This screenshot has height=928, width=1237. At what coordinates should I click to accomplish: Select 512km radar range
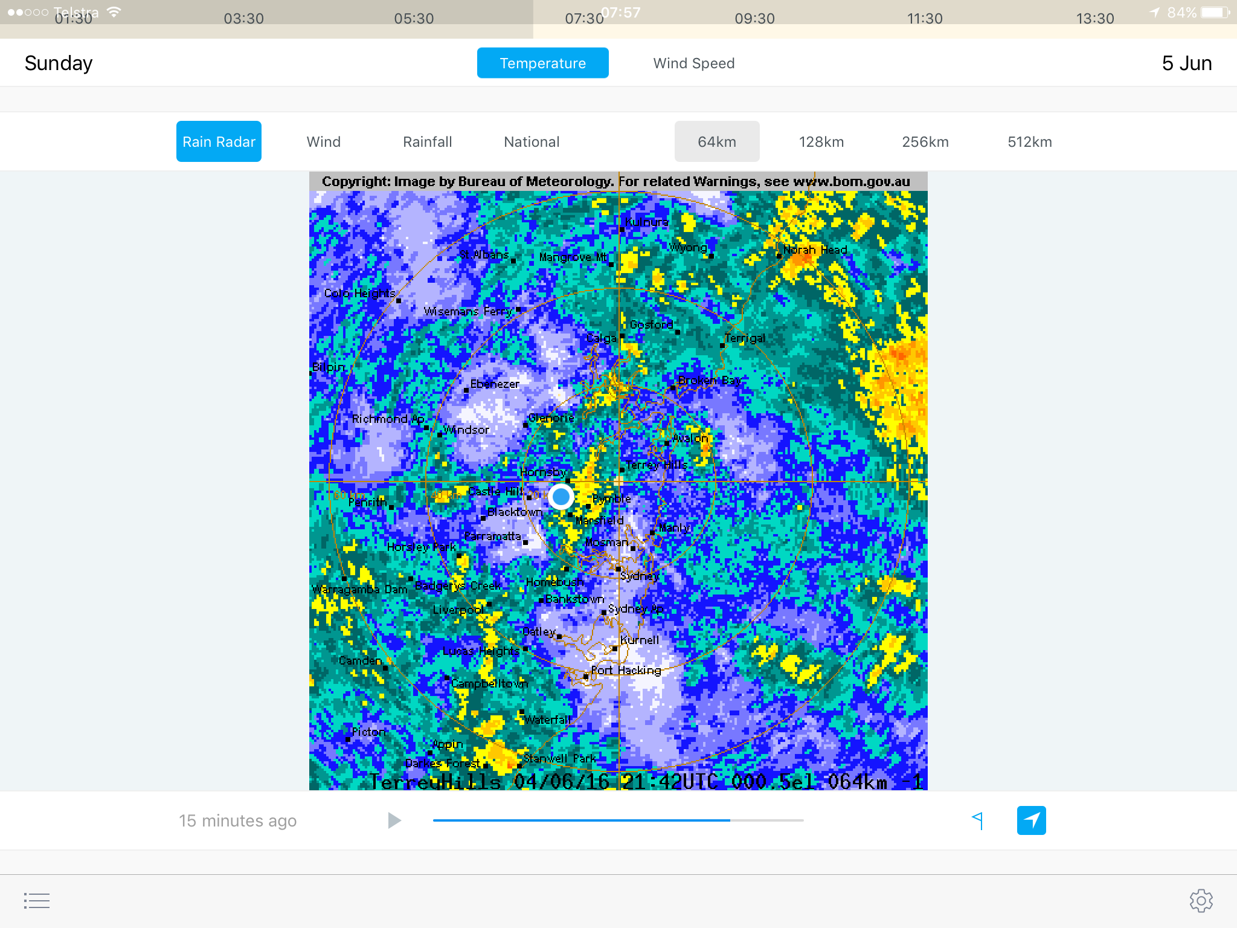pos(1029,142)
